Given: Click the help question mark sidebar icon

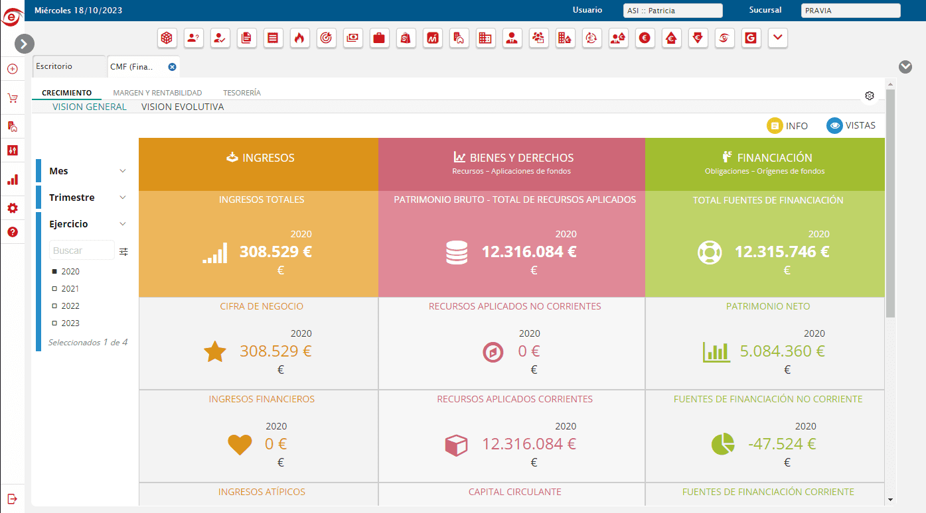Looking at the screenshot, I should [x=12, y=232].
